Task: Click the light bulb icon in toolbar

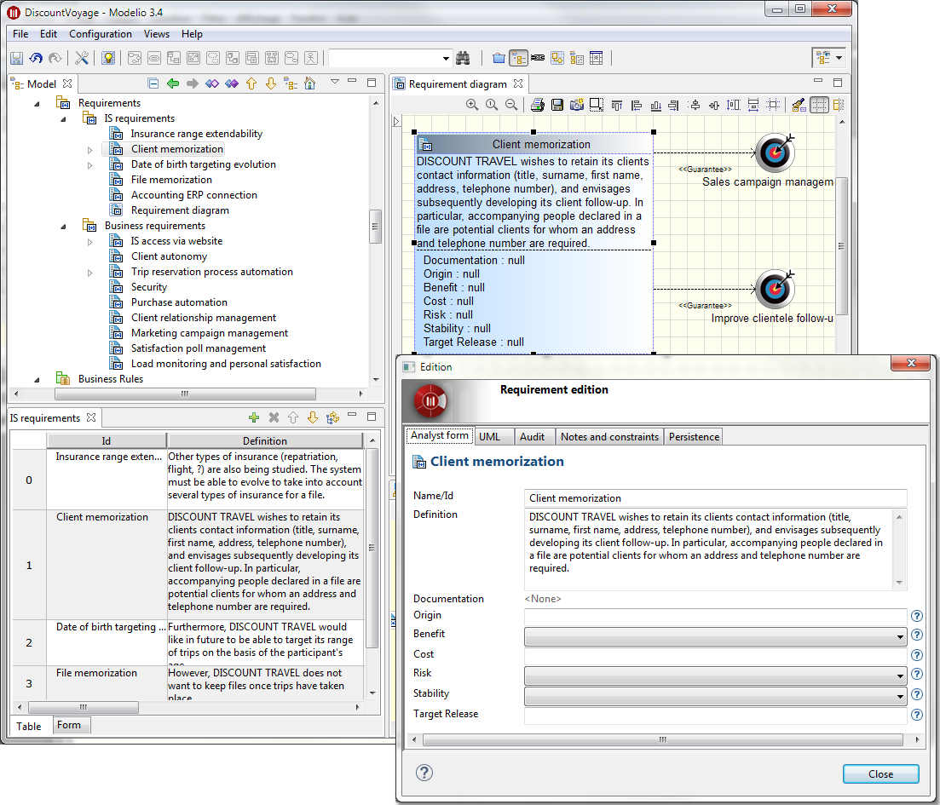Action: [108, 58]
